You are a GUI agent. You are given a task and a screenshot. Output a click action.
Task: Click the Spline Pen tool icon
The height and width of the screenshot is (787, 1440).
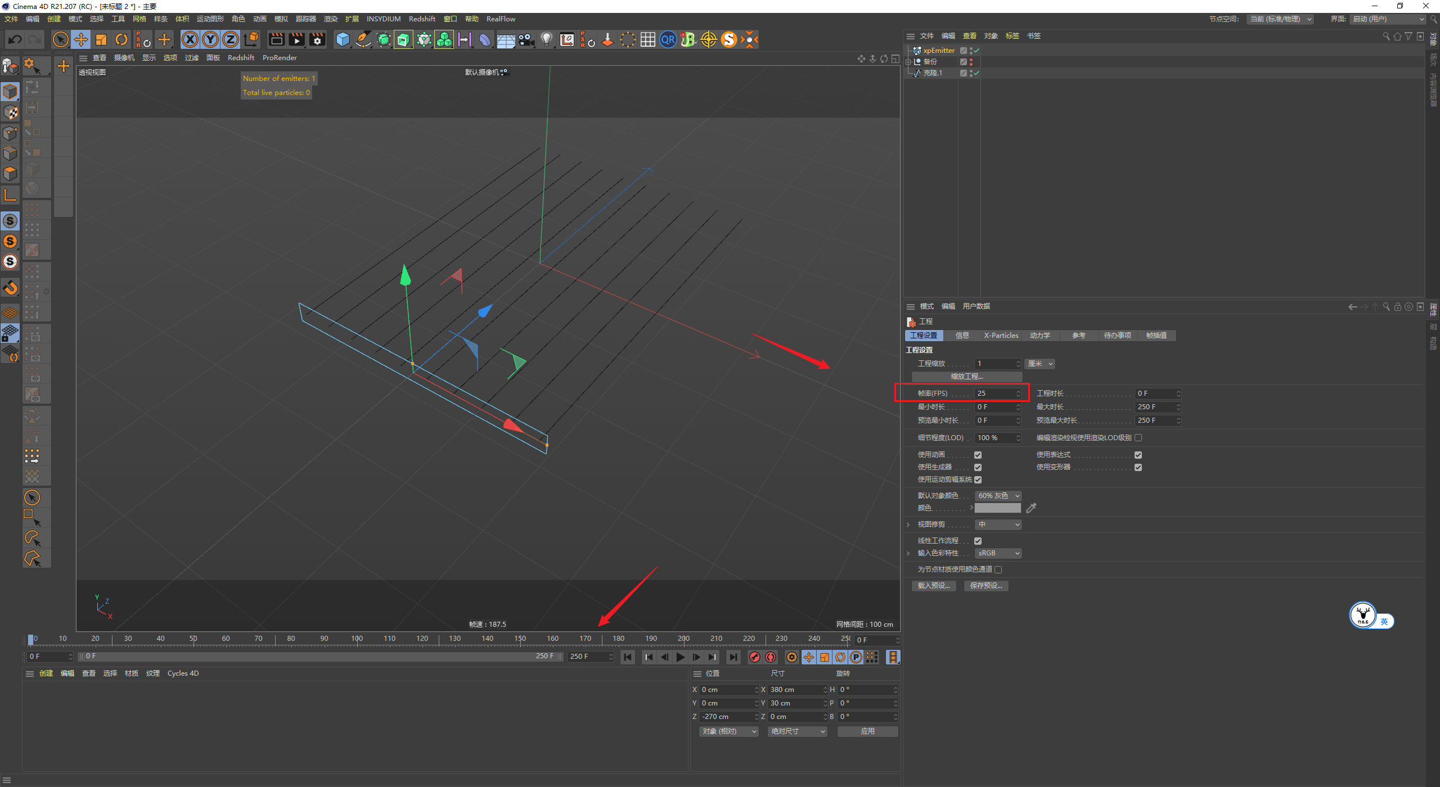click(x=363, y=39)
